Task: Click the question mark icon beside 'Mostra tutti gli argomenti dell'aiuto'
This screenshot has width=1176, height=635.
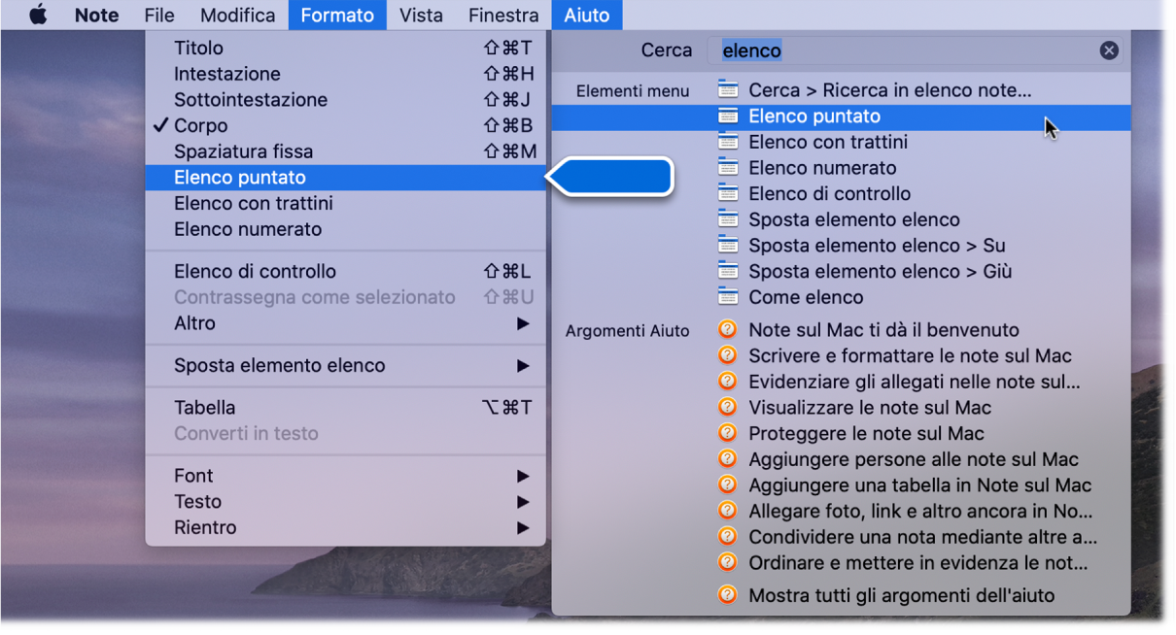Action: point(727,595)
